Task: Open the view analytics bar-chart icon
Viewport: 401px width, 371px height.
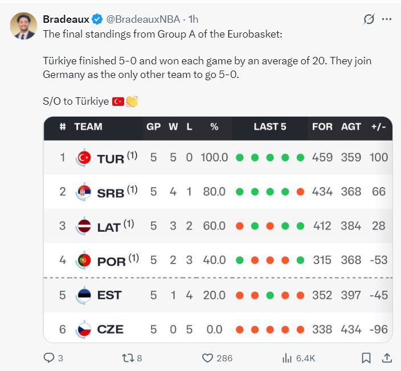Action: coord(288,358)
